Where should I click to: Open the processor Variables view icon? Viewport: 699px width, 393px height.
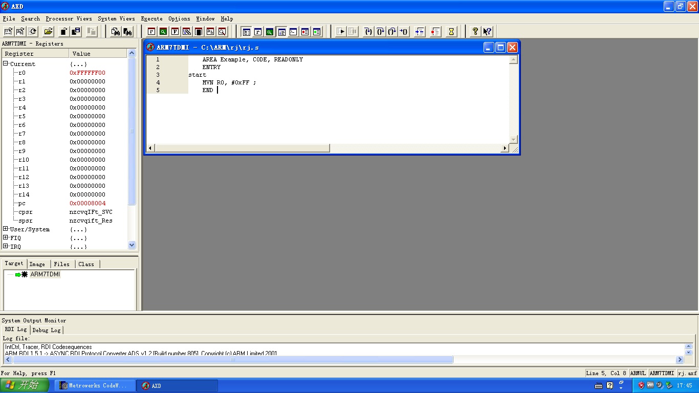174,32
